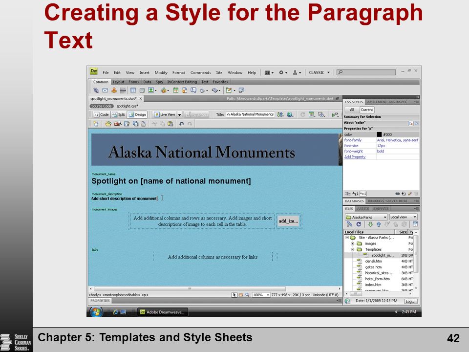This screenshot has width=469, height=352.
Task: Open the Local view dropdown
Action: tap(403, 217)
